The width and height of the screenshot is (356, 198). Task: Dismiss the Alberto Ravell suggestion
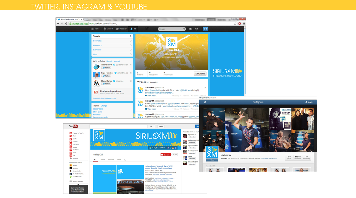(x=131, y=65)
